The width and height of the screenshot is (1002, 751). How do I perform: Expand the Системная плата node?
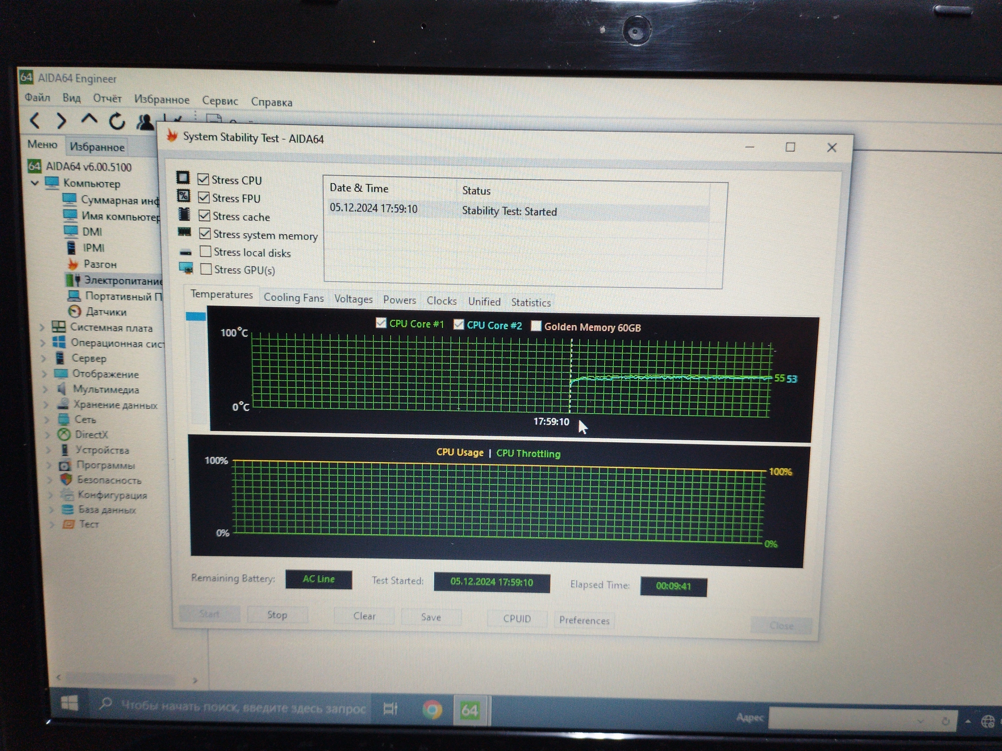[42, 328]
